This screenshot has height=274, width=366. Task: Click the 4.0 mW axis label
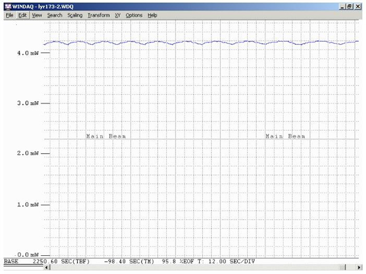[28, 53]
